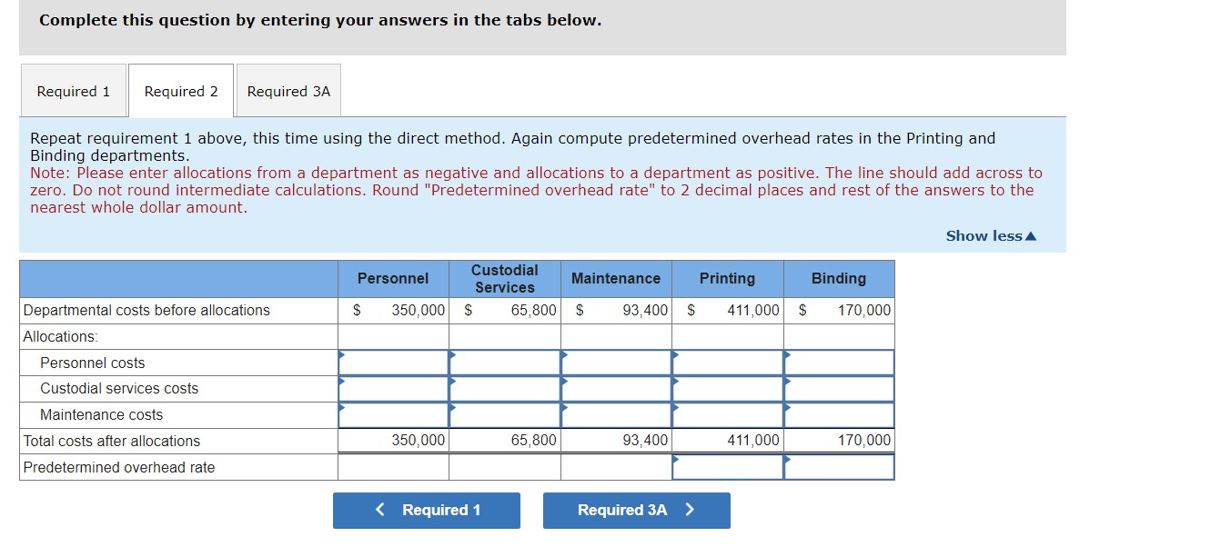Click Predetermined overhead rate input for Binding
1221x557 pixels.
[x=837, y=467]
